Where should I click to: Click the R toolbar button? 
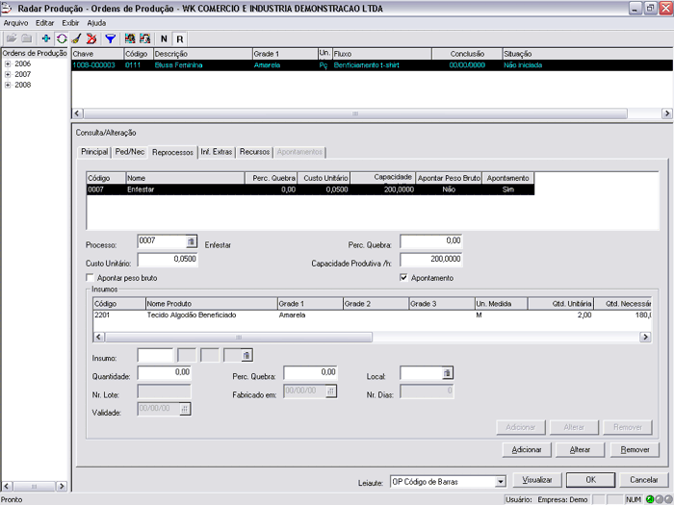coord(179,38)
